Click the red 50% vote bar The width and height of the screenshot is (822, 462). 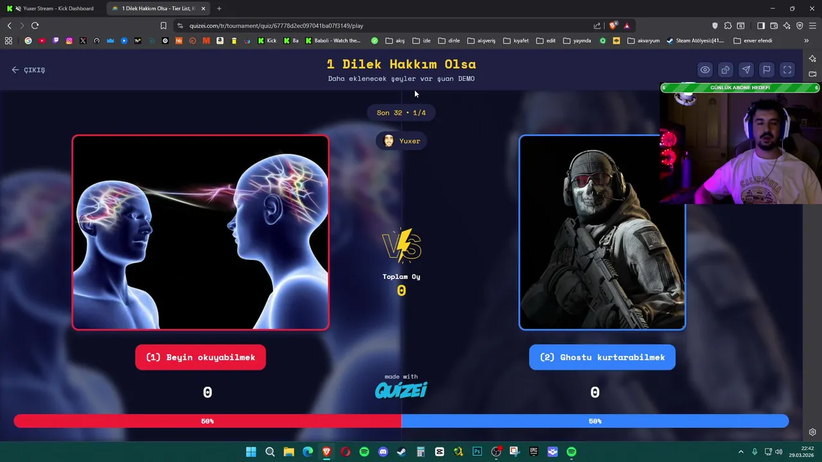(x=207, y=421)
